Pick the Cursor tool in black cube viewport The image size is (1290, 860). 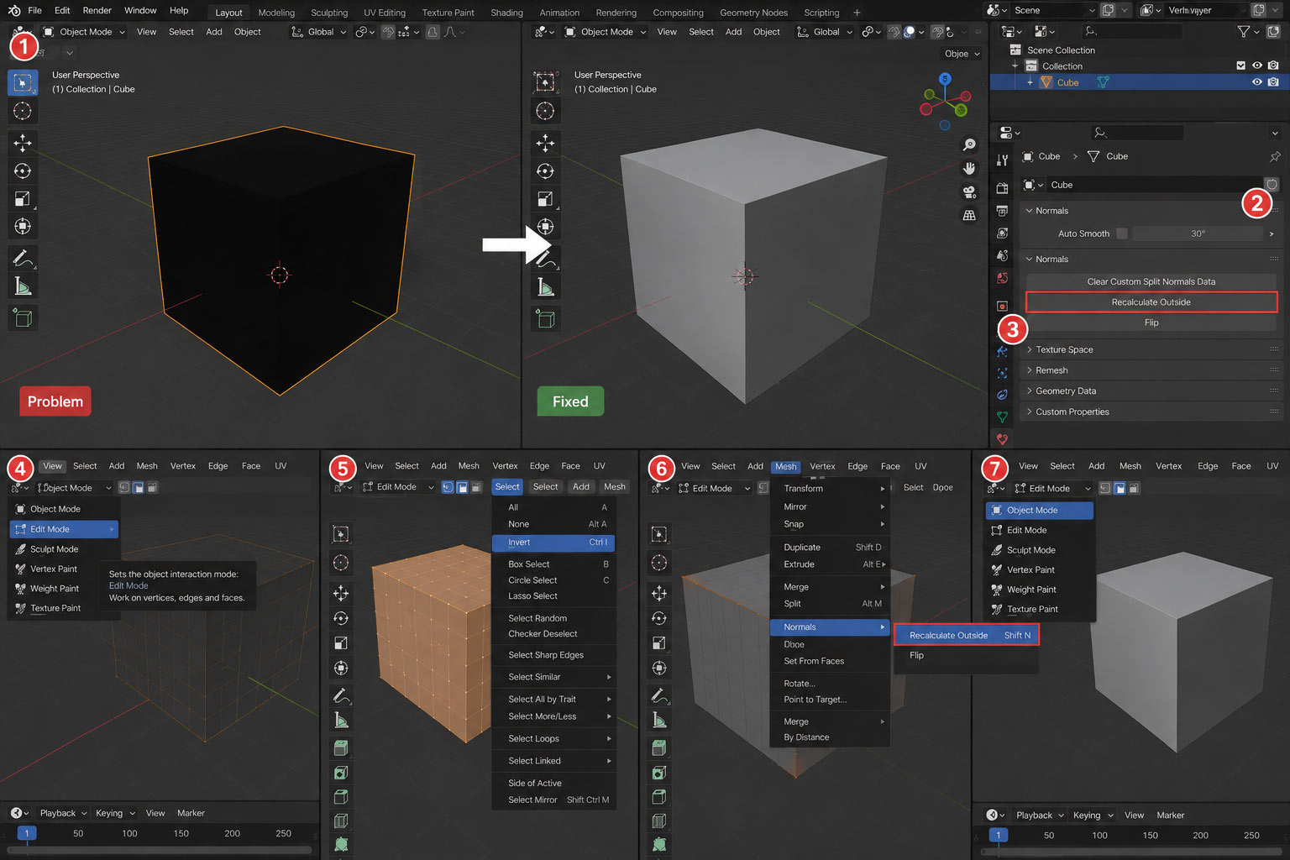(x=23, y=111)
